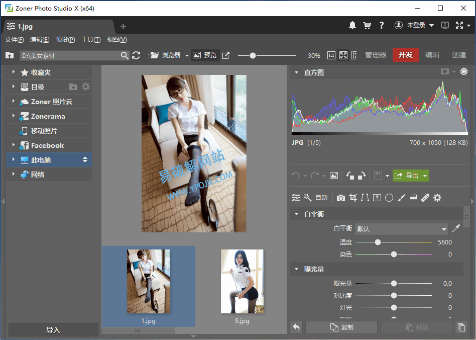The height and width of the screenshot is (340, 476).
Task: Open the 白平衡 preset dropdown
Action: [401, 229]
